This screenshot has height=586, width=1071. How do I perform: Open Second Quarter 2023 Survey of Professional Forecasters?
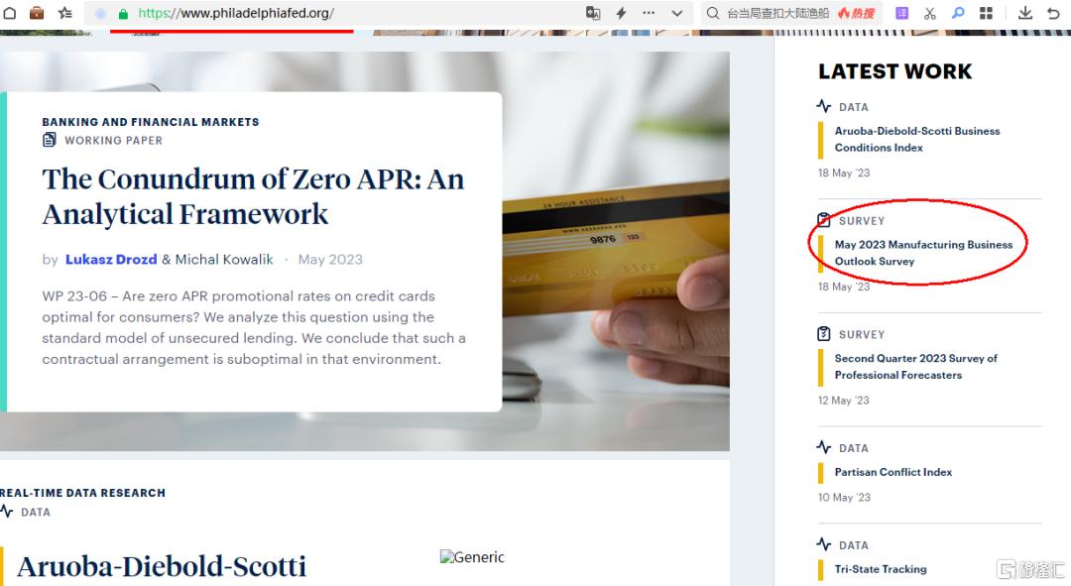(x=916, y=367)
